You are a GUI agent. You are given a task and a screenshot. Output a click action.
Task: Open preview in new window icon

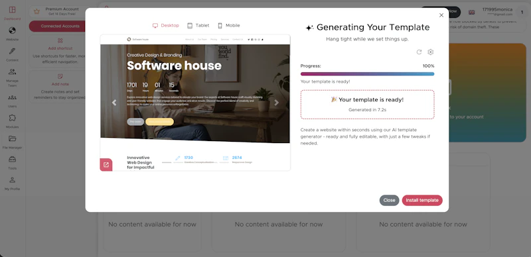106,165
